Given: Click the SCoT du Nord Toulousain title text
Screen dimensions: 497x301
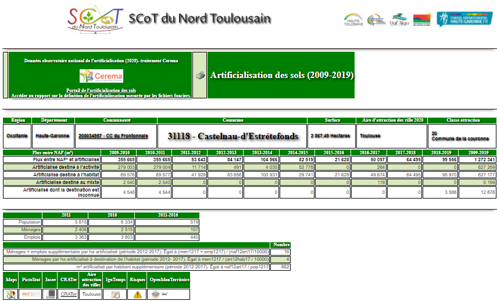Looking at the screenshot, I should (x=200, y=19).
